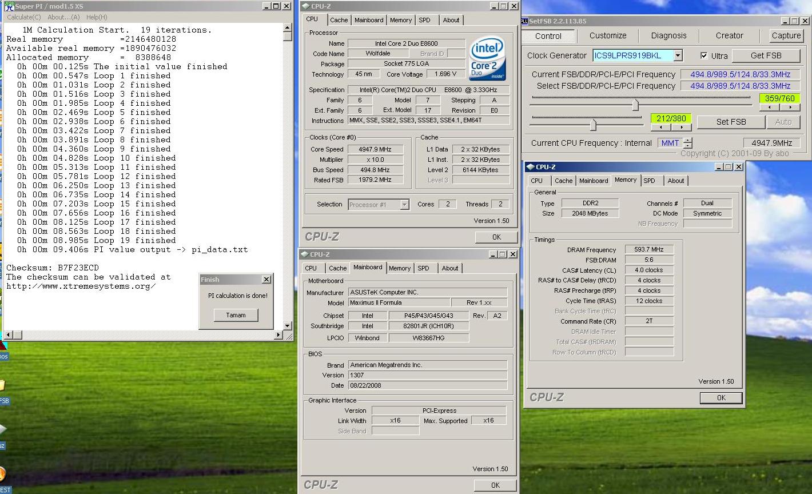Click the Southbridge value 82801JR (ICH10R)
Image resolution: width=812 pixels, height=494 pixels.
(x=428, y=326)
